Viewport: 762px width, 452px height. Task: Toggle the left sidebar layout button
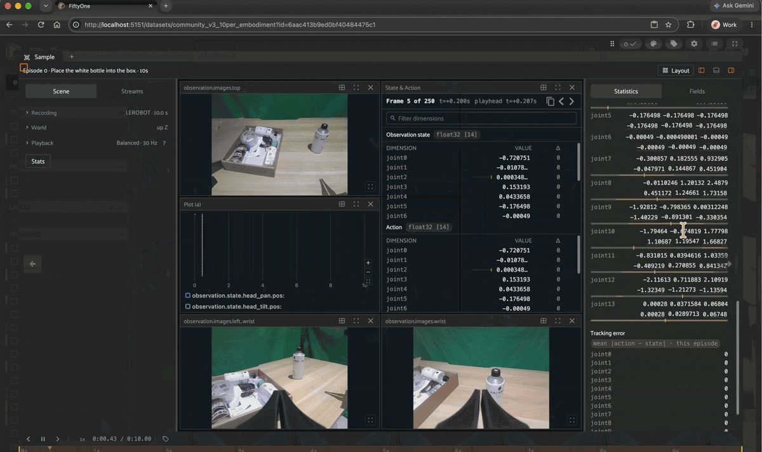click(702, 70)
